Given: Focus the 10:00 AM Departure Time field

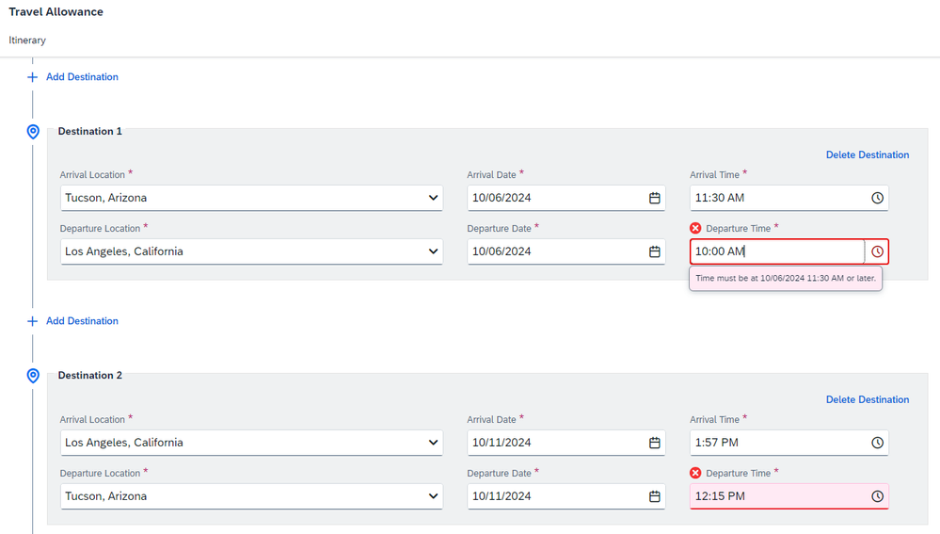Looking at the screenshot, I should pyautogui.click(x=777, y=252).
